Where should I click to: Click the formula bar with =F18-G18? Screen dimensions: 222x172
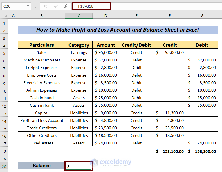coord(92,6)
